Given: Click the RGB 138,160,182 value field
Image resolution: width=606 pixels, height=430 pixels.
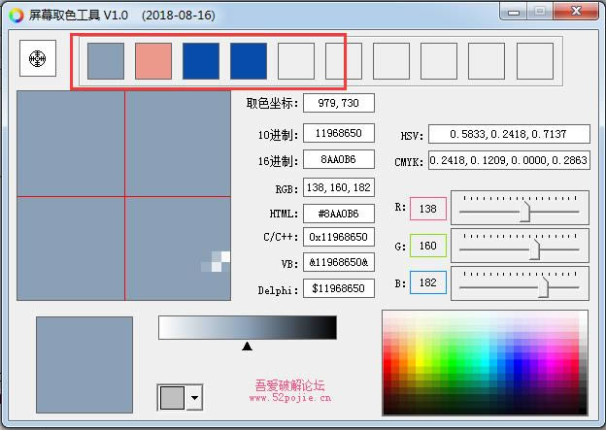Looking at the screenshot, I should (338, 187).
